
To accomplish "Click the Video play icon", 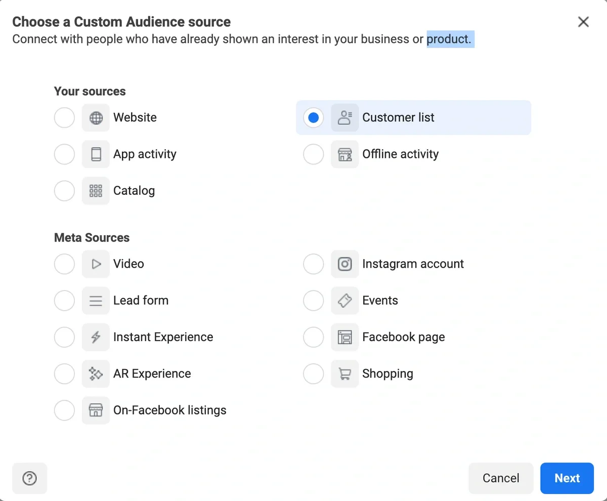I will pyautogui.click(x=96, y=264).
